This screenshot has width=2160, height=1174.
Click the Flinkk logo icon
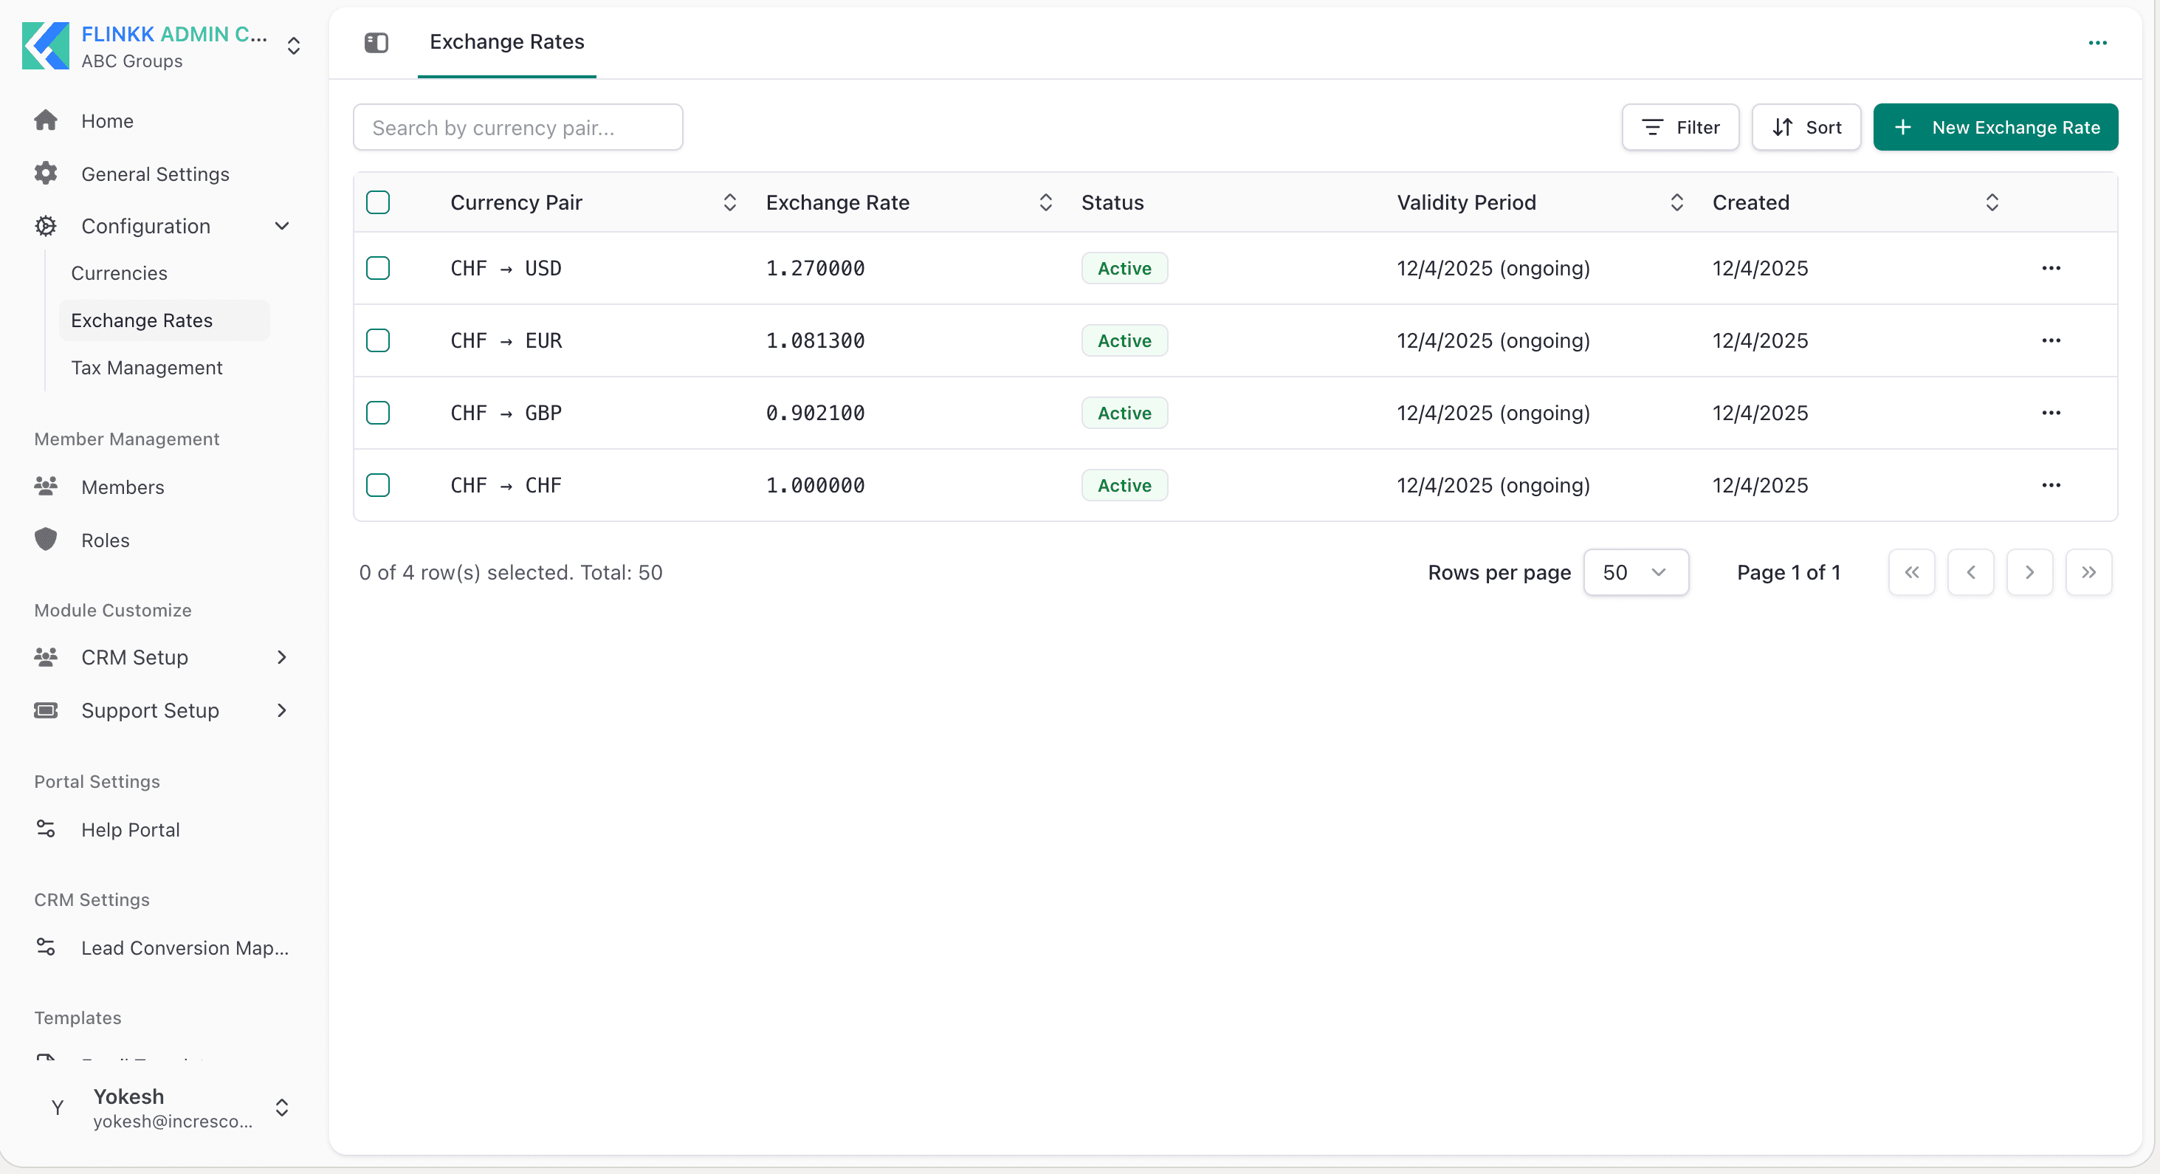coord(45,46)
